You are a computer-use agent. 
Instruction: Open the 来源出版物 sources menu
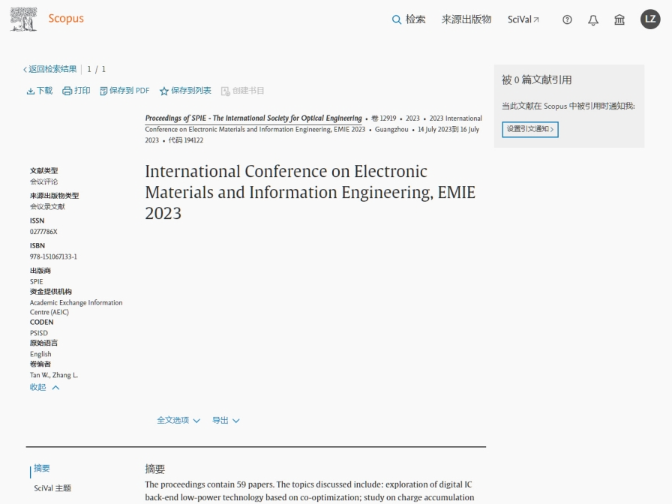466,19
